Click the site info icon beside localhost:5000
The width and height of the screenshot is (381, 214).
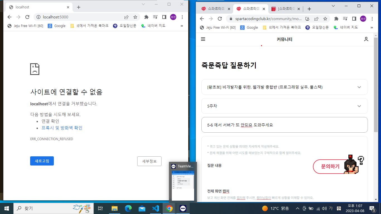coord(38,17)
